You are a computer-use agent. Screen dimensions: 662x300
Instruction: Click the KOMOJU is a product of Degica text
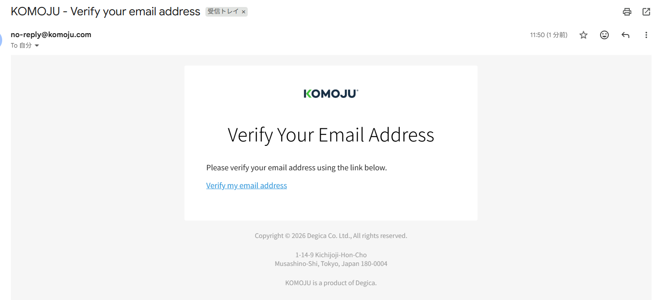click(x=331, y=283)
